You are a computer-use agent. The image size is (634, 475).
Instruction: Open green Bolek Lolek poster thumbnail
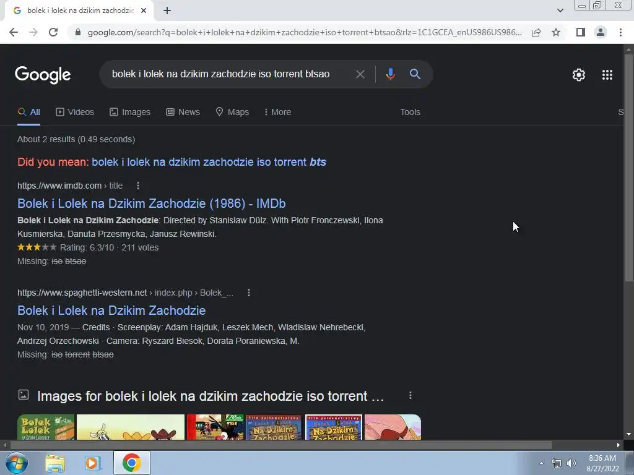click(x=46, y=427)
